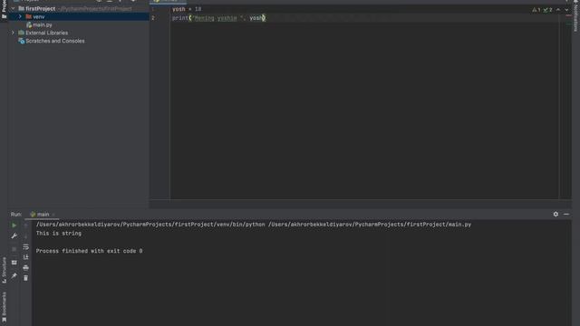Screen dimensions: 580x326
Task: Move up the stack trace arrow
Action: click(25, 225)
